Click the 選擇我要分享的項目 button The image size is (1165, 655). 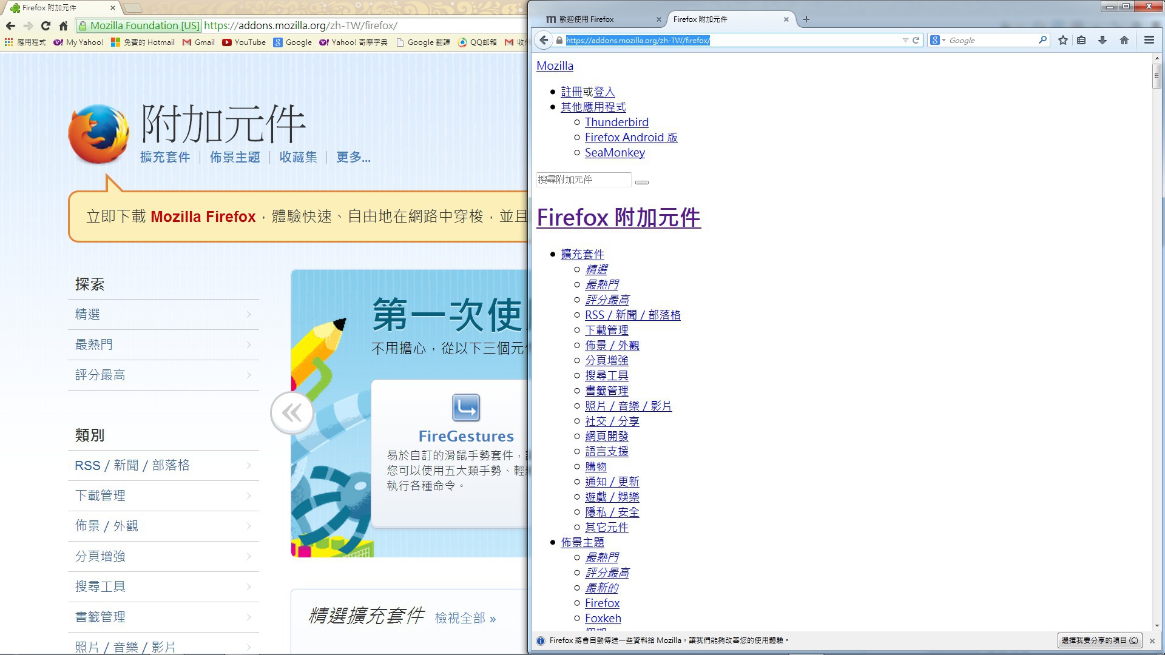click(1099, 640)
